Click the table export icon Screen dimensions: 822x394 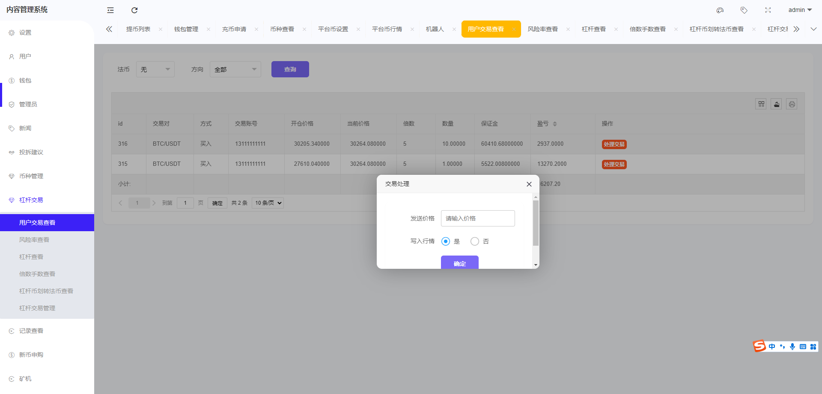[776, 104]
